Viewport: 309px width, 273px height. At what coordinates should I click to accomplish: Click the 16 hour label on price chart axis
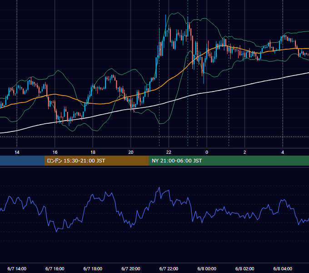coord(55,152)
